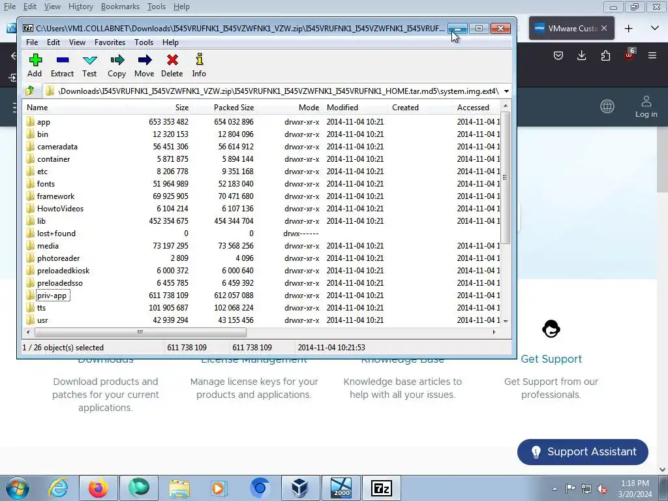
Task: Go up one folder level icon
Action: 30,91
